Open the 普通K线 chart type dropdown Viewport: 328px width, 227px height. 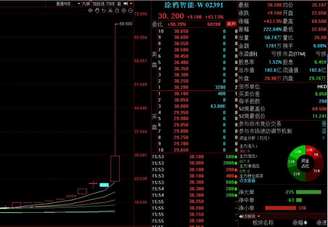(68, 4)
